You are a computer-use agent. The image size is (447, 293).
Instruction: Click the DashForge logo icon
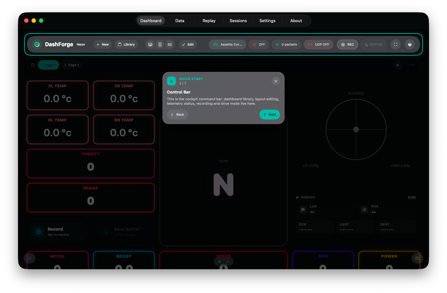[37, 44]
